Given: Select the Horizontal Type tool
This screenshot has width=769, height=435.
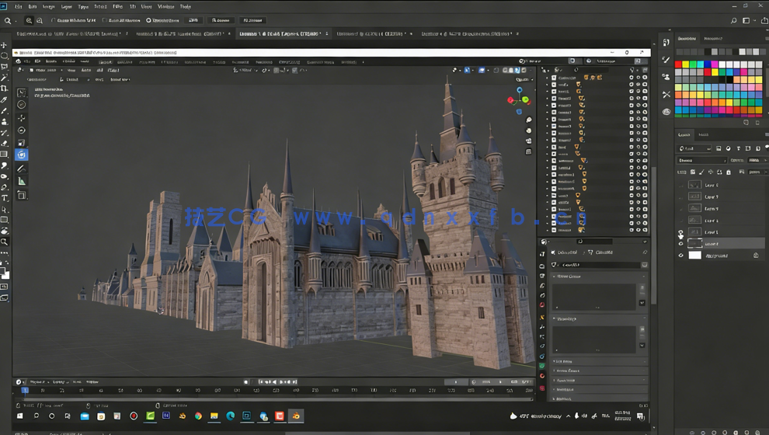Looking at the screenshot, I should tap(5, 198).
